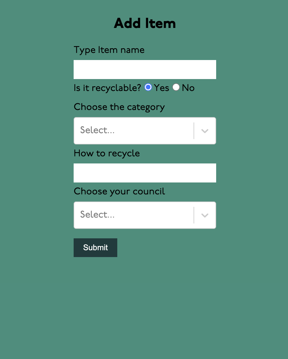
Task: Click inside the Item name text field
Action: coord(145,69)
